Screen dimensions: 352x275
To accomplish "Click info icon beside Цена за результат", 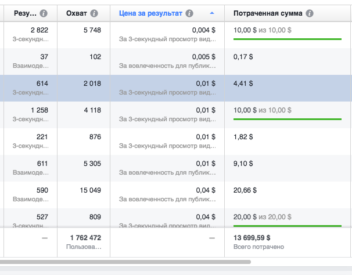I will pyautogui.click(x=189, y=13).
